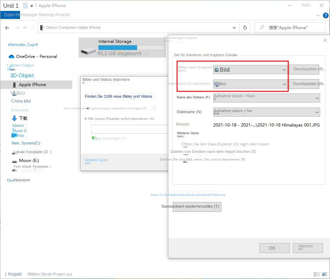Viewport: 330px width, 279px height.
Task: Click the Internal Storage capacity bar
Action: (x=131, y=47)
